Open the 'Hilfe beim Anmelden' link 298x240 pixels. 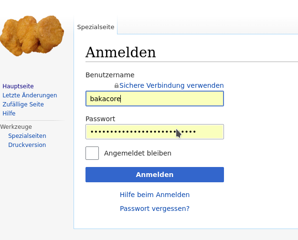point(155,195)
